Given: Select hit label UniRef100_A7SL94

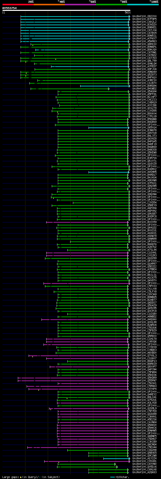Looking at the screenshot, I should [145, 250].
